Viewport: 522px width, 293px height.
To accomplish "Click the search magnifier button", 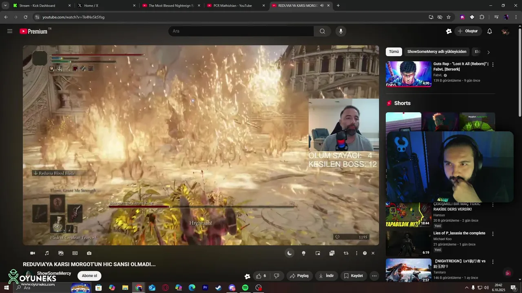I will coord(322,31).
